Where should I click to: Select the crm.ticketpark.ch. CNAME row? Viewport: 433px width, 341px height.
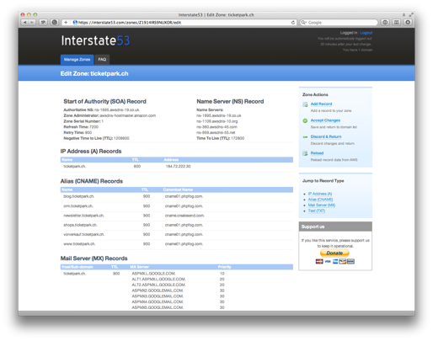(177, 206)
